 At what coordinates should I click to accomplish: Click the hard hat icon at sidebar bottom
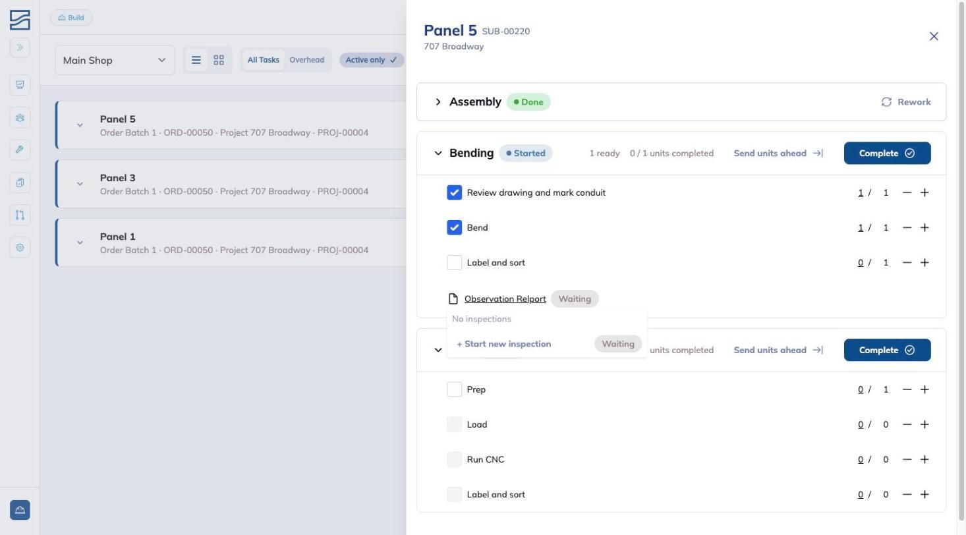(20, 510)
